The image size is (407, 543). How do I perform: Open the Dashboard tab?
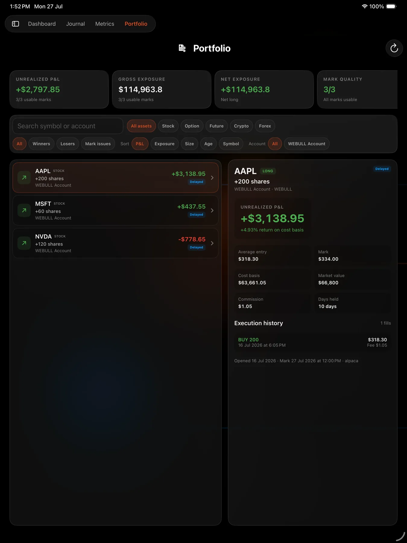tap(42, 24)
